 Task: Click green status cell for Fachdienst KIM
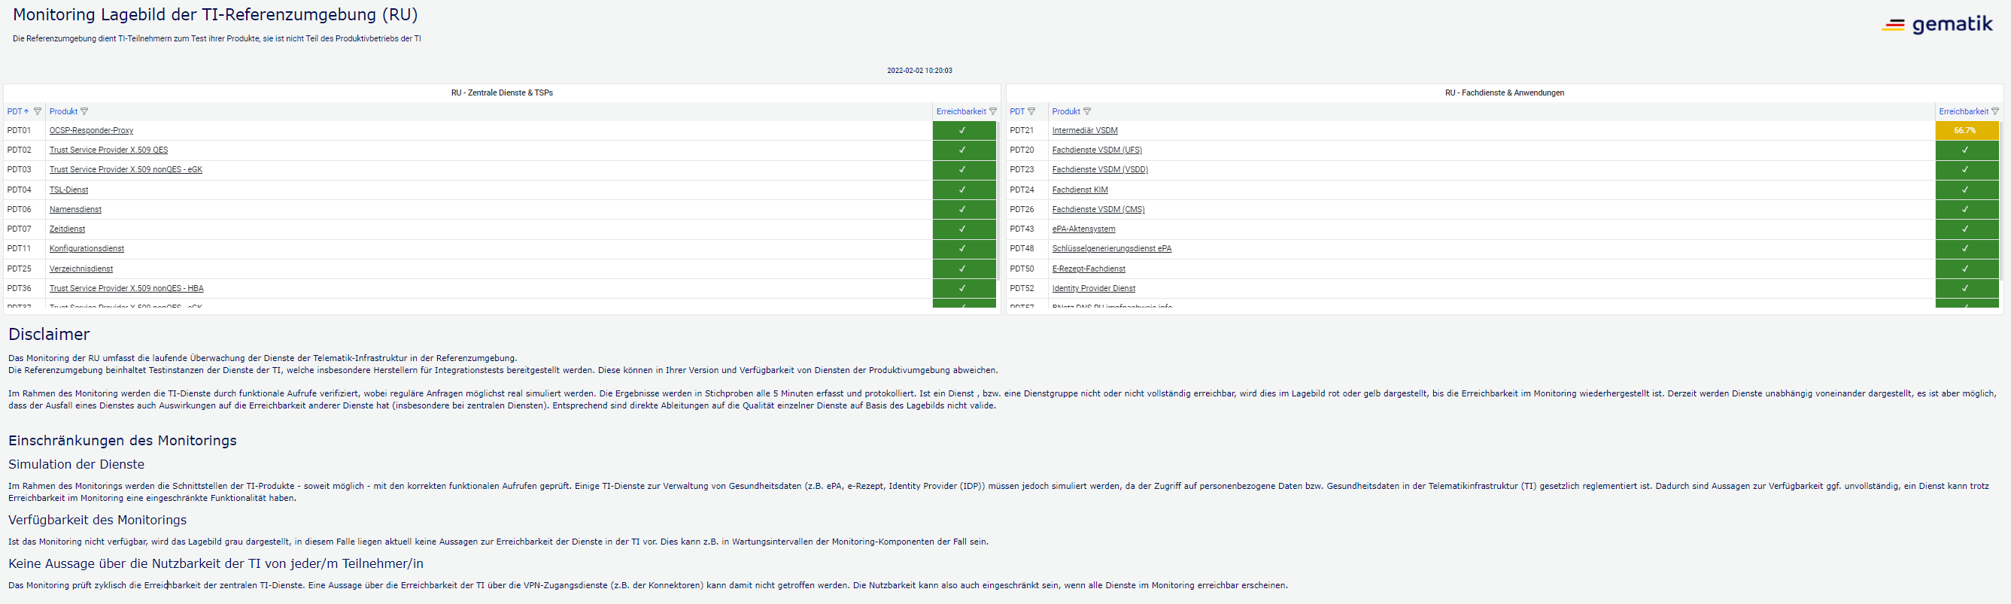(x=1966, y=190)
